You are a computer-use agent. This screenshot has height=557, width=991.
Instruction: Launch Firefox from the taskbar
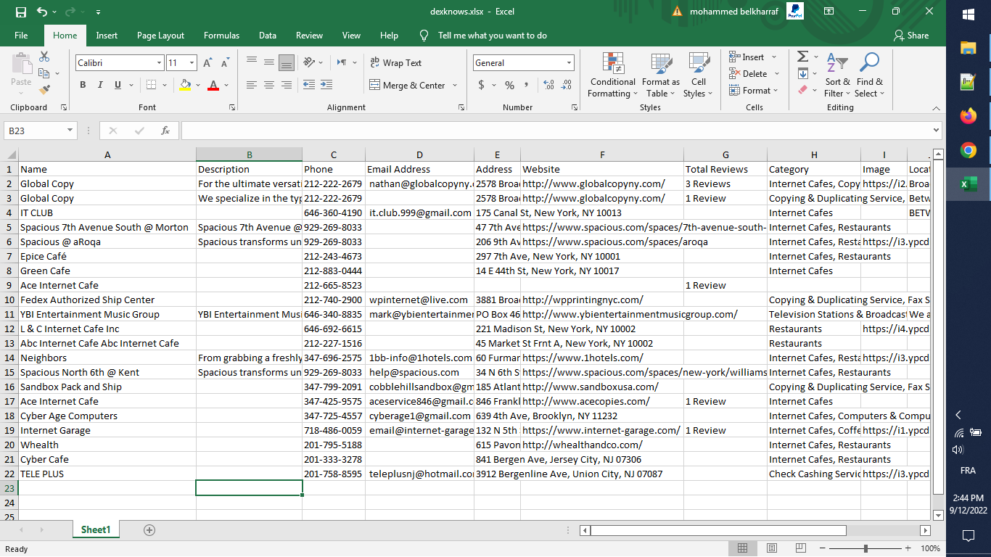tap(968, 116)
